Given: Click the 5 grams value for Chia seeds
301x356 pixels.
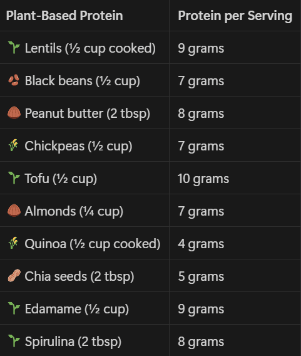Looking at the screenshot, I should tap(201, 276).
